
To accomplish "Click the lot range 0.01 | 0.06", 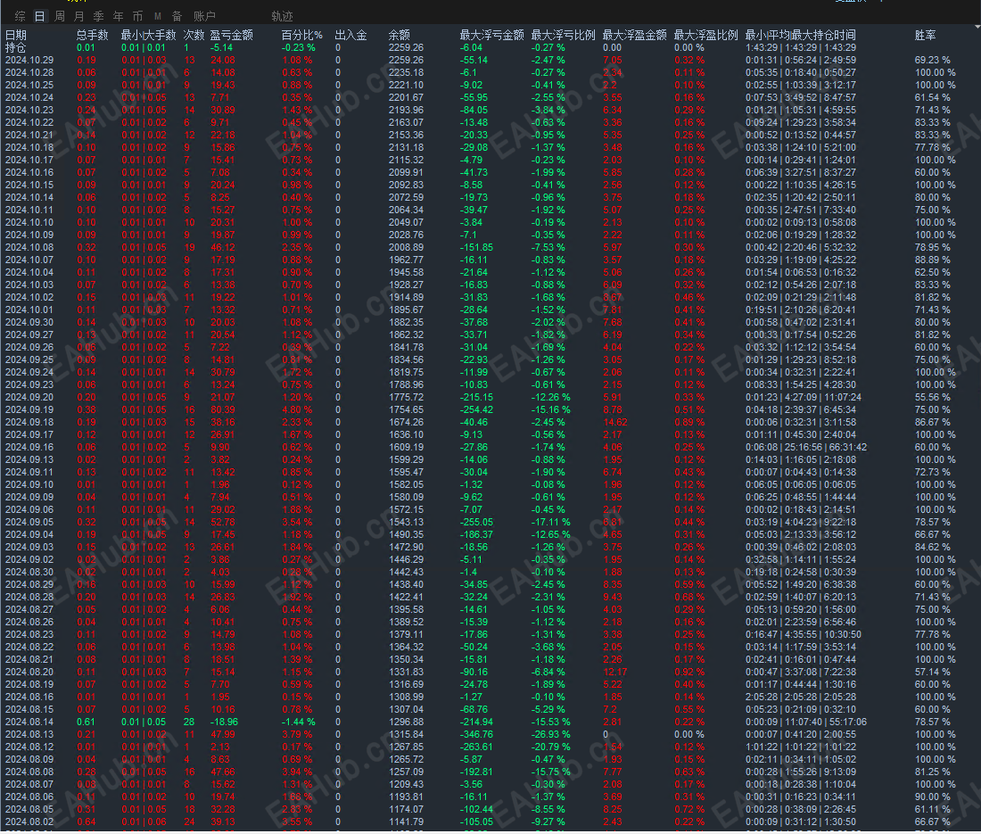I will pos(144,822).
